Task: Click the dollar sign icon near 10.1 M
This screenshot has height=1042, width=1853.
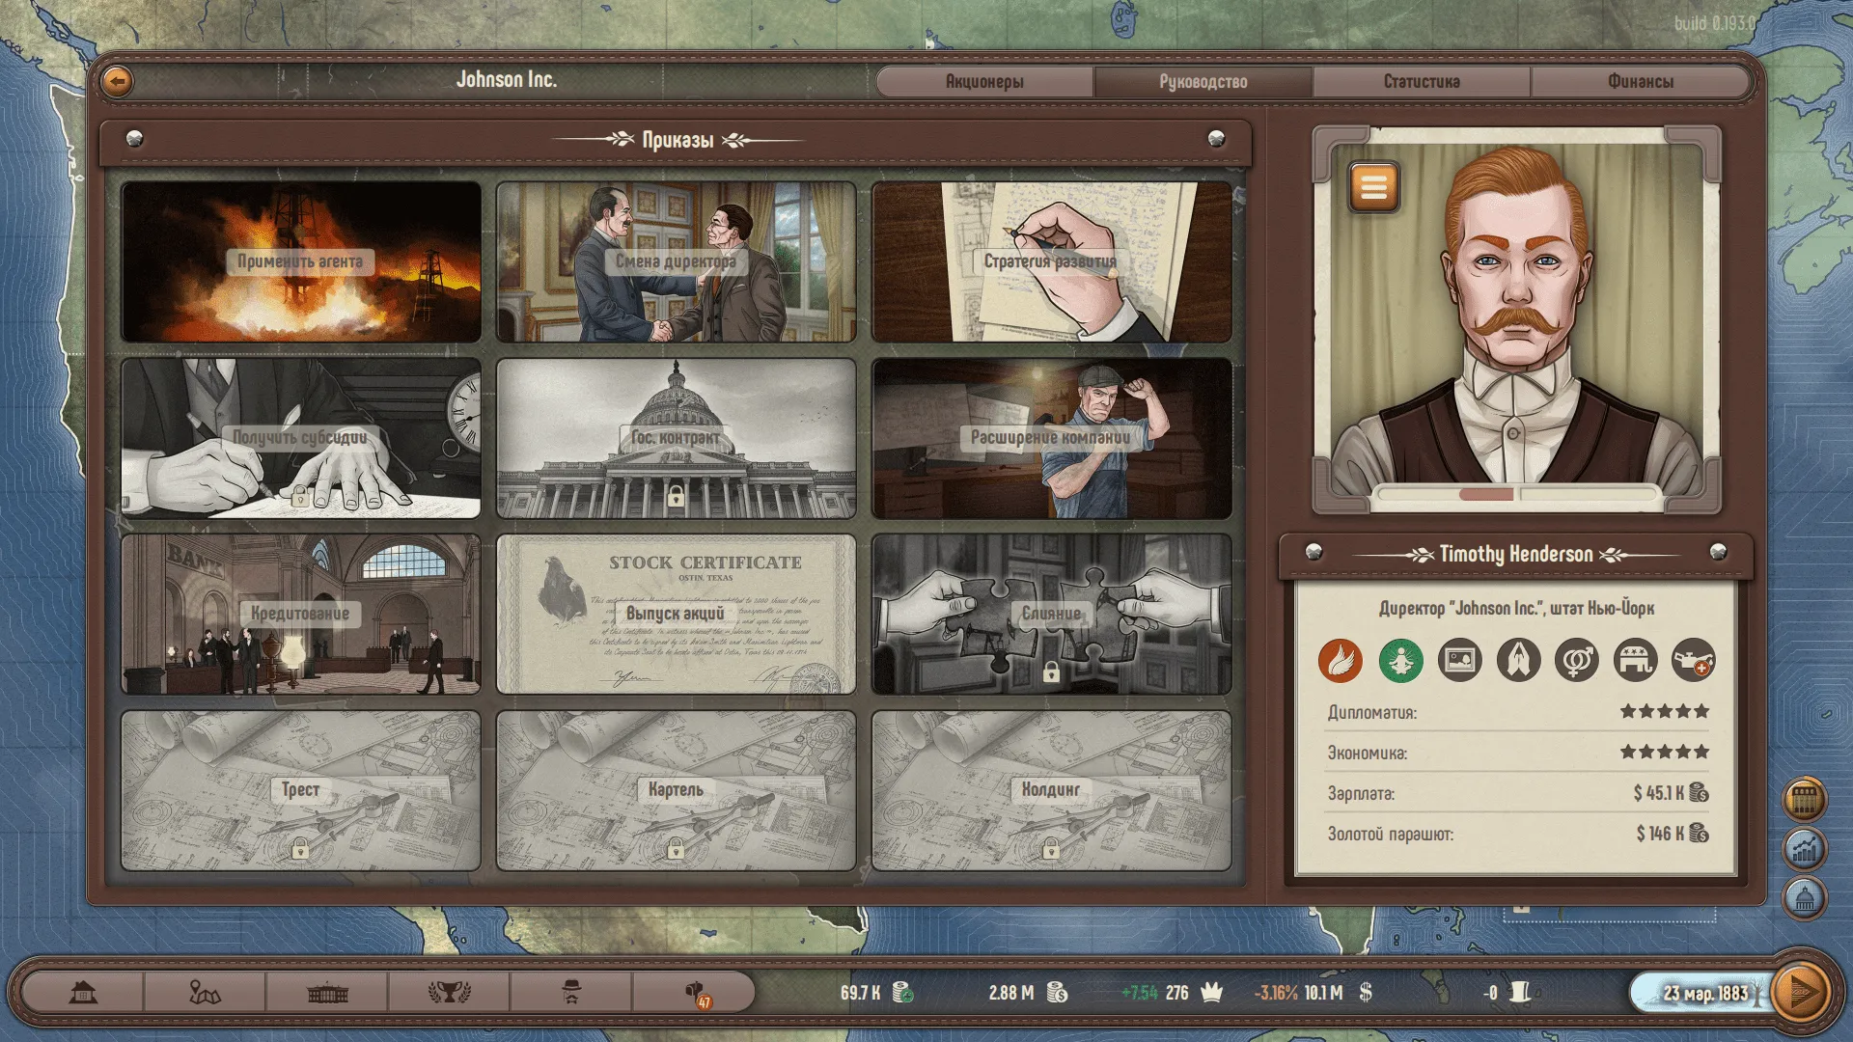Action: tap(1366, 993)
